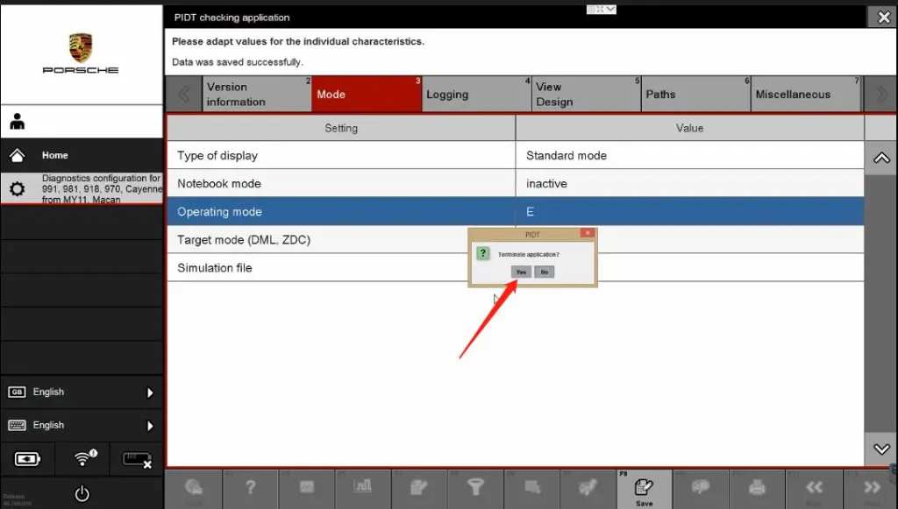Screen dimensions: 898x509
Task: Select the Notebook mode inactive value cell
Action: (x=689, y=184)
